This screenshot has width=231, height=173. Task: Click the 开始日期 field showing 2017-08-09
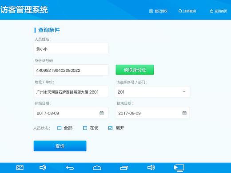tap(71, 113)
